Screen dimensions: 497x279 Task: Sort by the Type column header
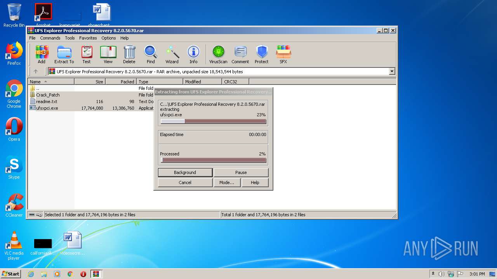tap(160, 82)
